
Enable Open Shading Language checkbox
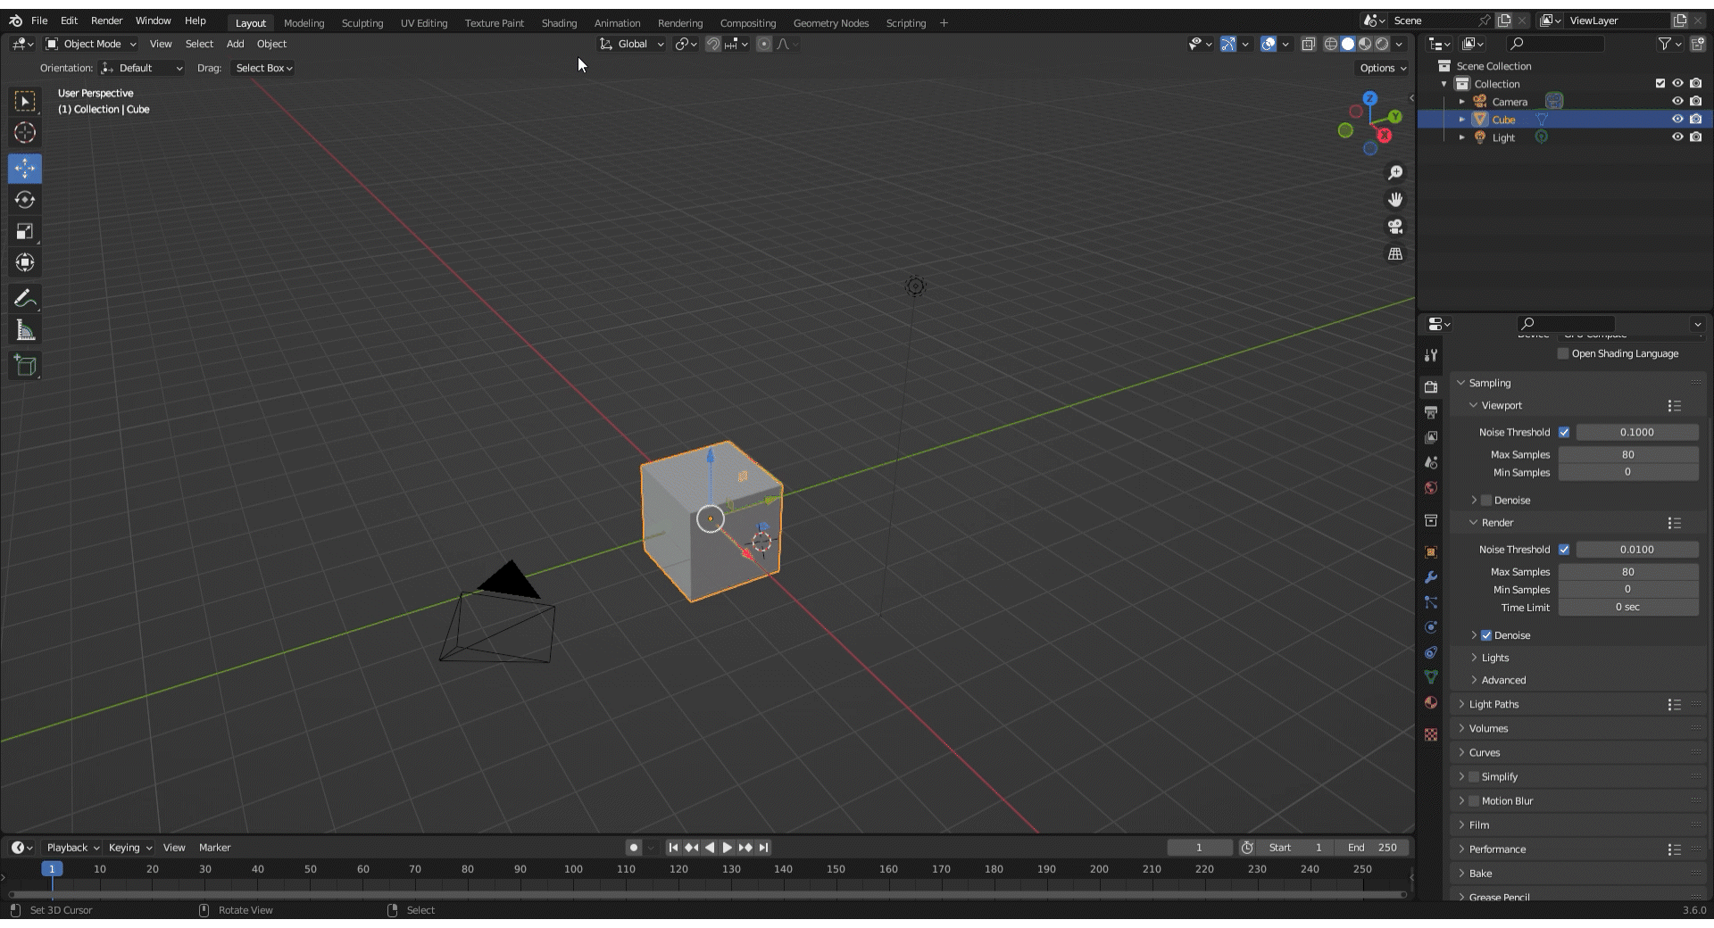click(1563, 354)
